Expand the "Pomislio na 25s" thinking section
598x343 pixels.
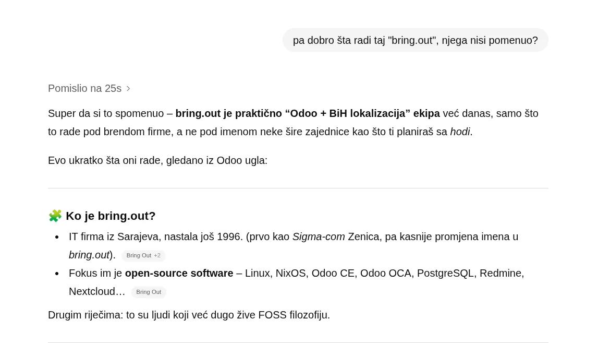(x=84, y=88)
